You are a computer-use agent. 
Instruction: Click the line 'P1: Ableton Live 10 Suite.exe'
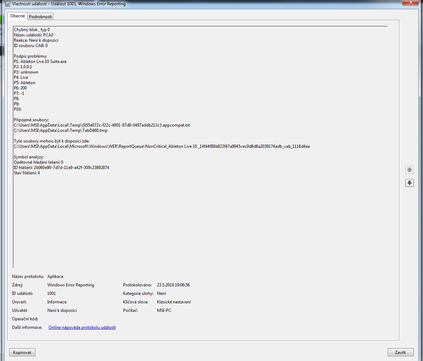click(x=40, y=62)
